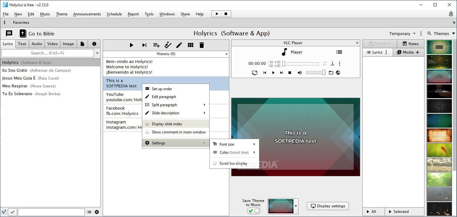Screen dimensions: 457x217
Task: Click Display settings button
Action: coord(328,206)
